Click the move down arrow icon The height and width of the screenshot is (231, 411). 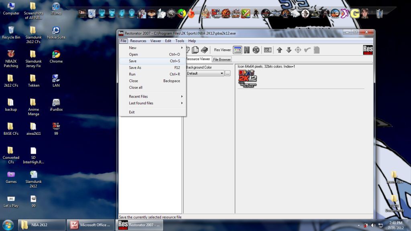coord(289,50)
